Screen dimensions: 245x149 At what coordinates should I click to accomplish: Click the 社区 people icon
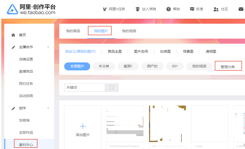coord(216,9)
